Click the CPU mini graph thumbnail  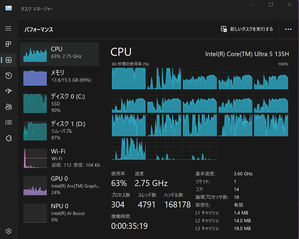pyautogui.click(x=35, y=54)
